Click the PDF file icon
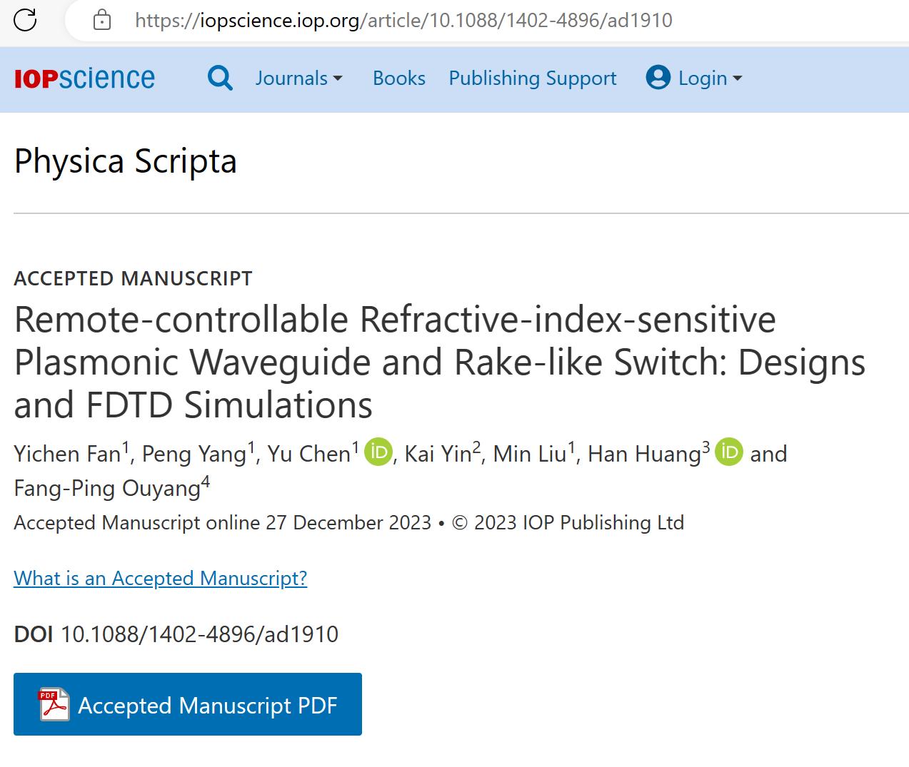 54,704
